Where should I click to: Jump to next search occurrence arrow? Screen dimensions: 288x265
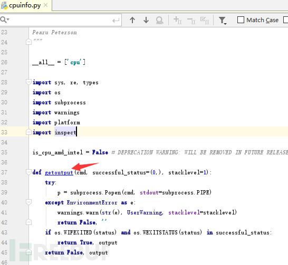pyautogui.click(x=146, y=20)
